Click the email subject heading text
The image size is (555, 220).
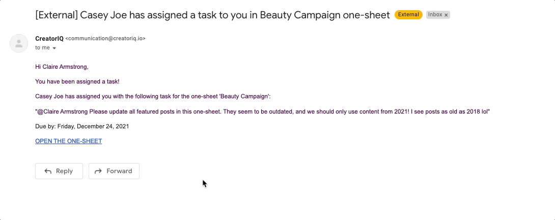point(212,15)
